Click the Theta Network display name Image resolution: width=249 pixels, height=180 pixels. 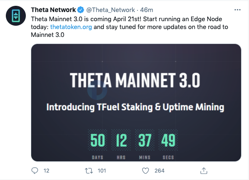point(53,10)
